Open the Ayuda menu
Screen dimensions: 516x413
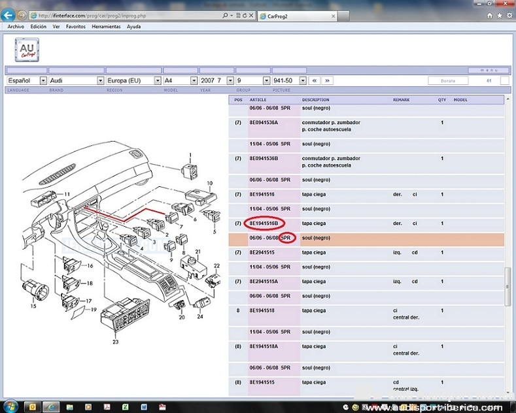pos(133,27)
